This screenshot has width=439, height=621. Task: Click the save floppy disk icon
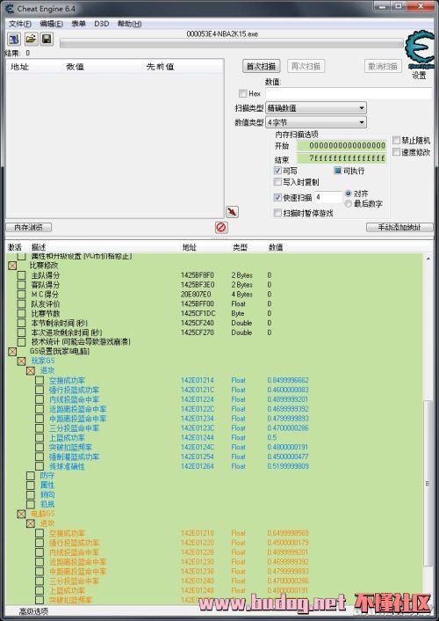pos(47,39)
